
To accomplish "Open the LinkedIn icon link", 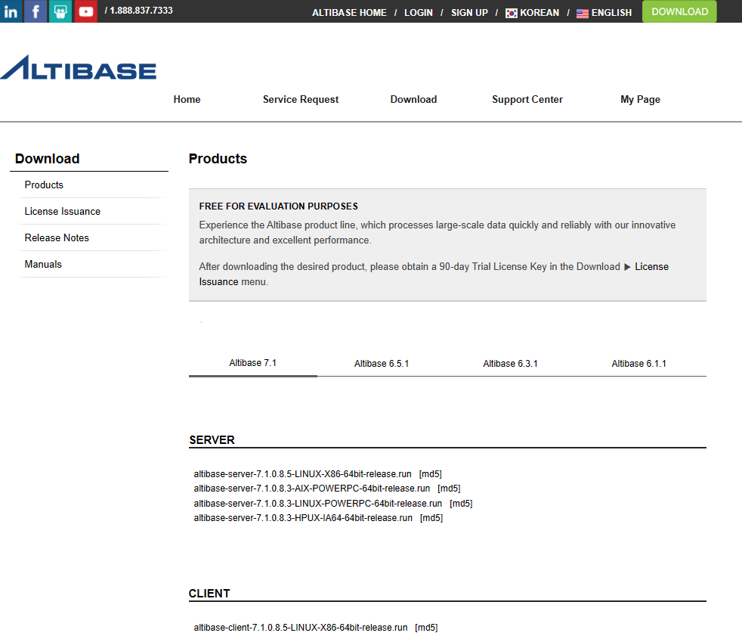I will click(11, 11).
